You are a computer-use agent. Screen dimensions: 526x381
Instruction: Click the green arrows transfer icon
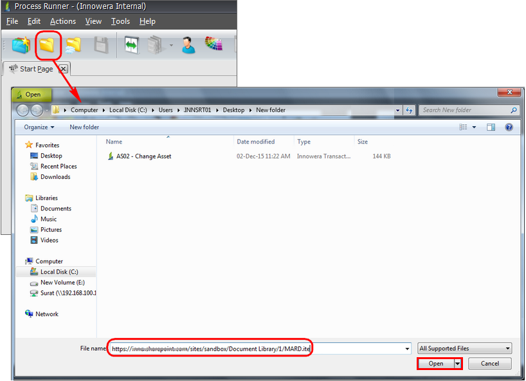(x=131, y=46)
